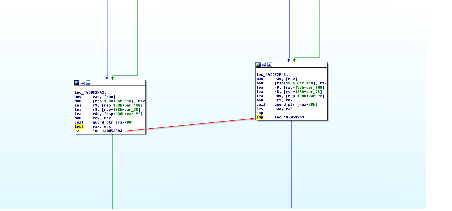Click var_108 operand in the jz block
The height and width of the screenshot is (211, 452).
(x=132, y=105)
